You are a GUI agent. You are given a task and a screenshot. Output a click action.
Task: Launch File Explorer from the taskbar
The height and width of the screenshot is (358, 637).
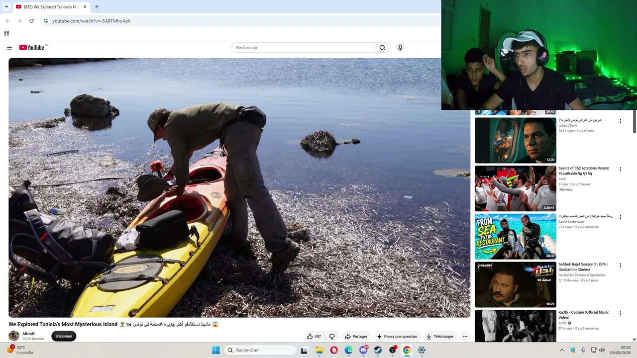319,350
